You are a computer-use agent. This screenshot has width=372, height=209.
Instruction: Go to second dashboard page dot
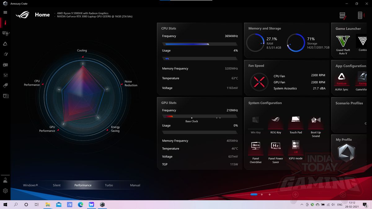click(262, 194)
